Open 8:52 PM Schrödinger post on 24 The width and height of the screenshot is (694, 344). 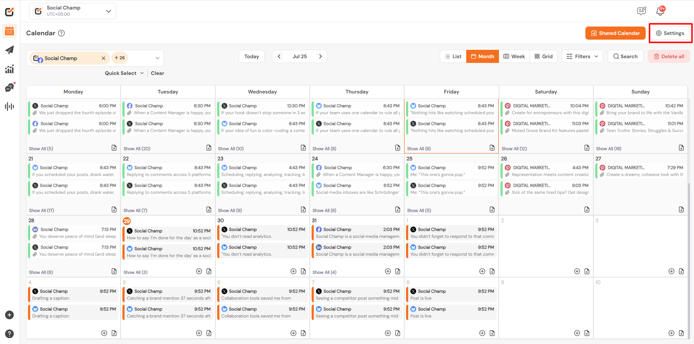pos(358,189)
